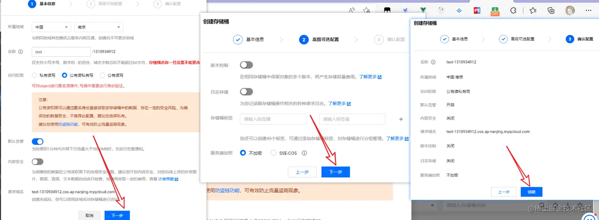Screen dimensions: 599x220
Task: Click 高级可选配置 step in right panel
Action: pos(517,39)
